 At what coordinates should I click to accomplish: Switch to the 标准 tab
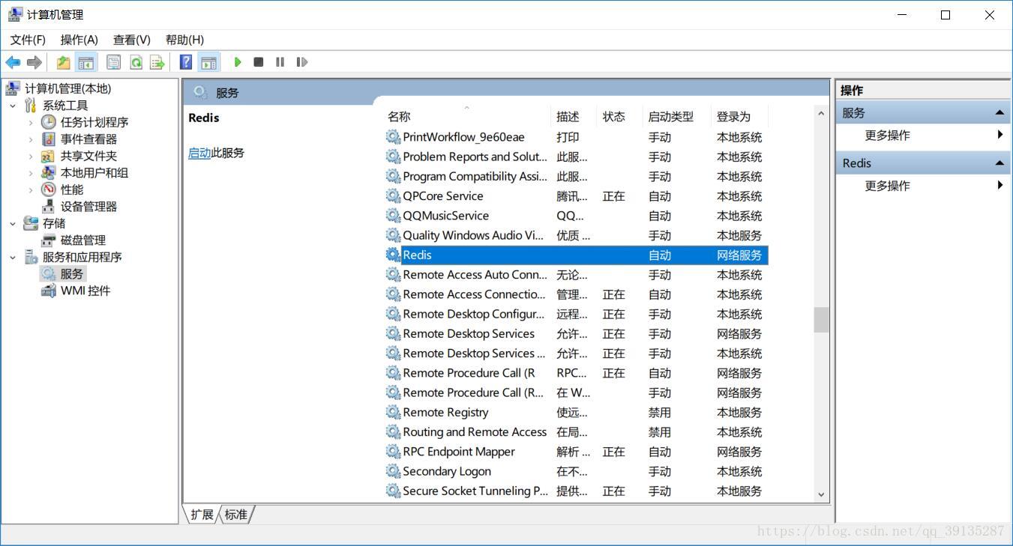pyautogui.click(x=235, y=515)
